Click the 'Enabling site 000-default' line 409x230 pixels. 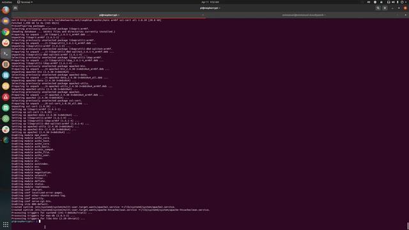click(30, 204)
